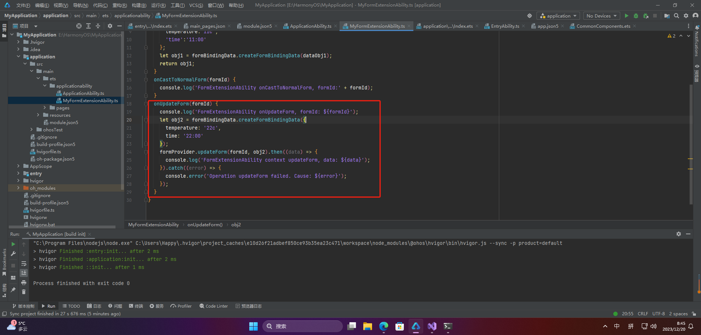Click onUpdateForm() in the editor breadcrumb
The width and height of the screenshot is (701, 335).
[x=205, y=225]
